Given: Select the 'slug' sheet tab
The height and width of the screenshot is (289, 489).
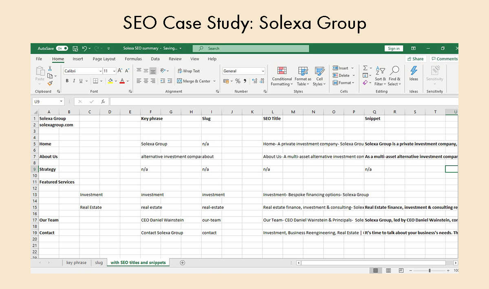Looking at the screenshot, I should click(99, 263).
